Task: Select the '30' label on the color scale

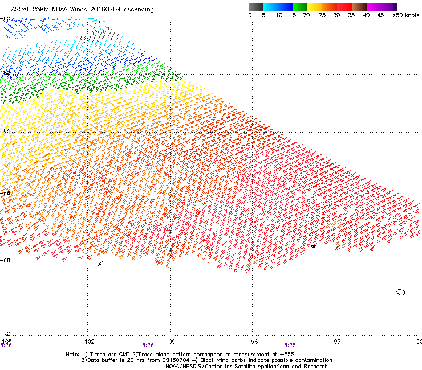Action: (x=336, y=15)
